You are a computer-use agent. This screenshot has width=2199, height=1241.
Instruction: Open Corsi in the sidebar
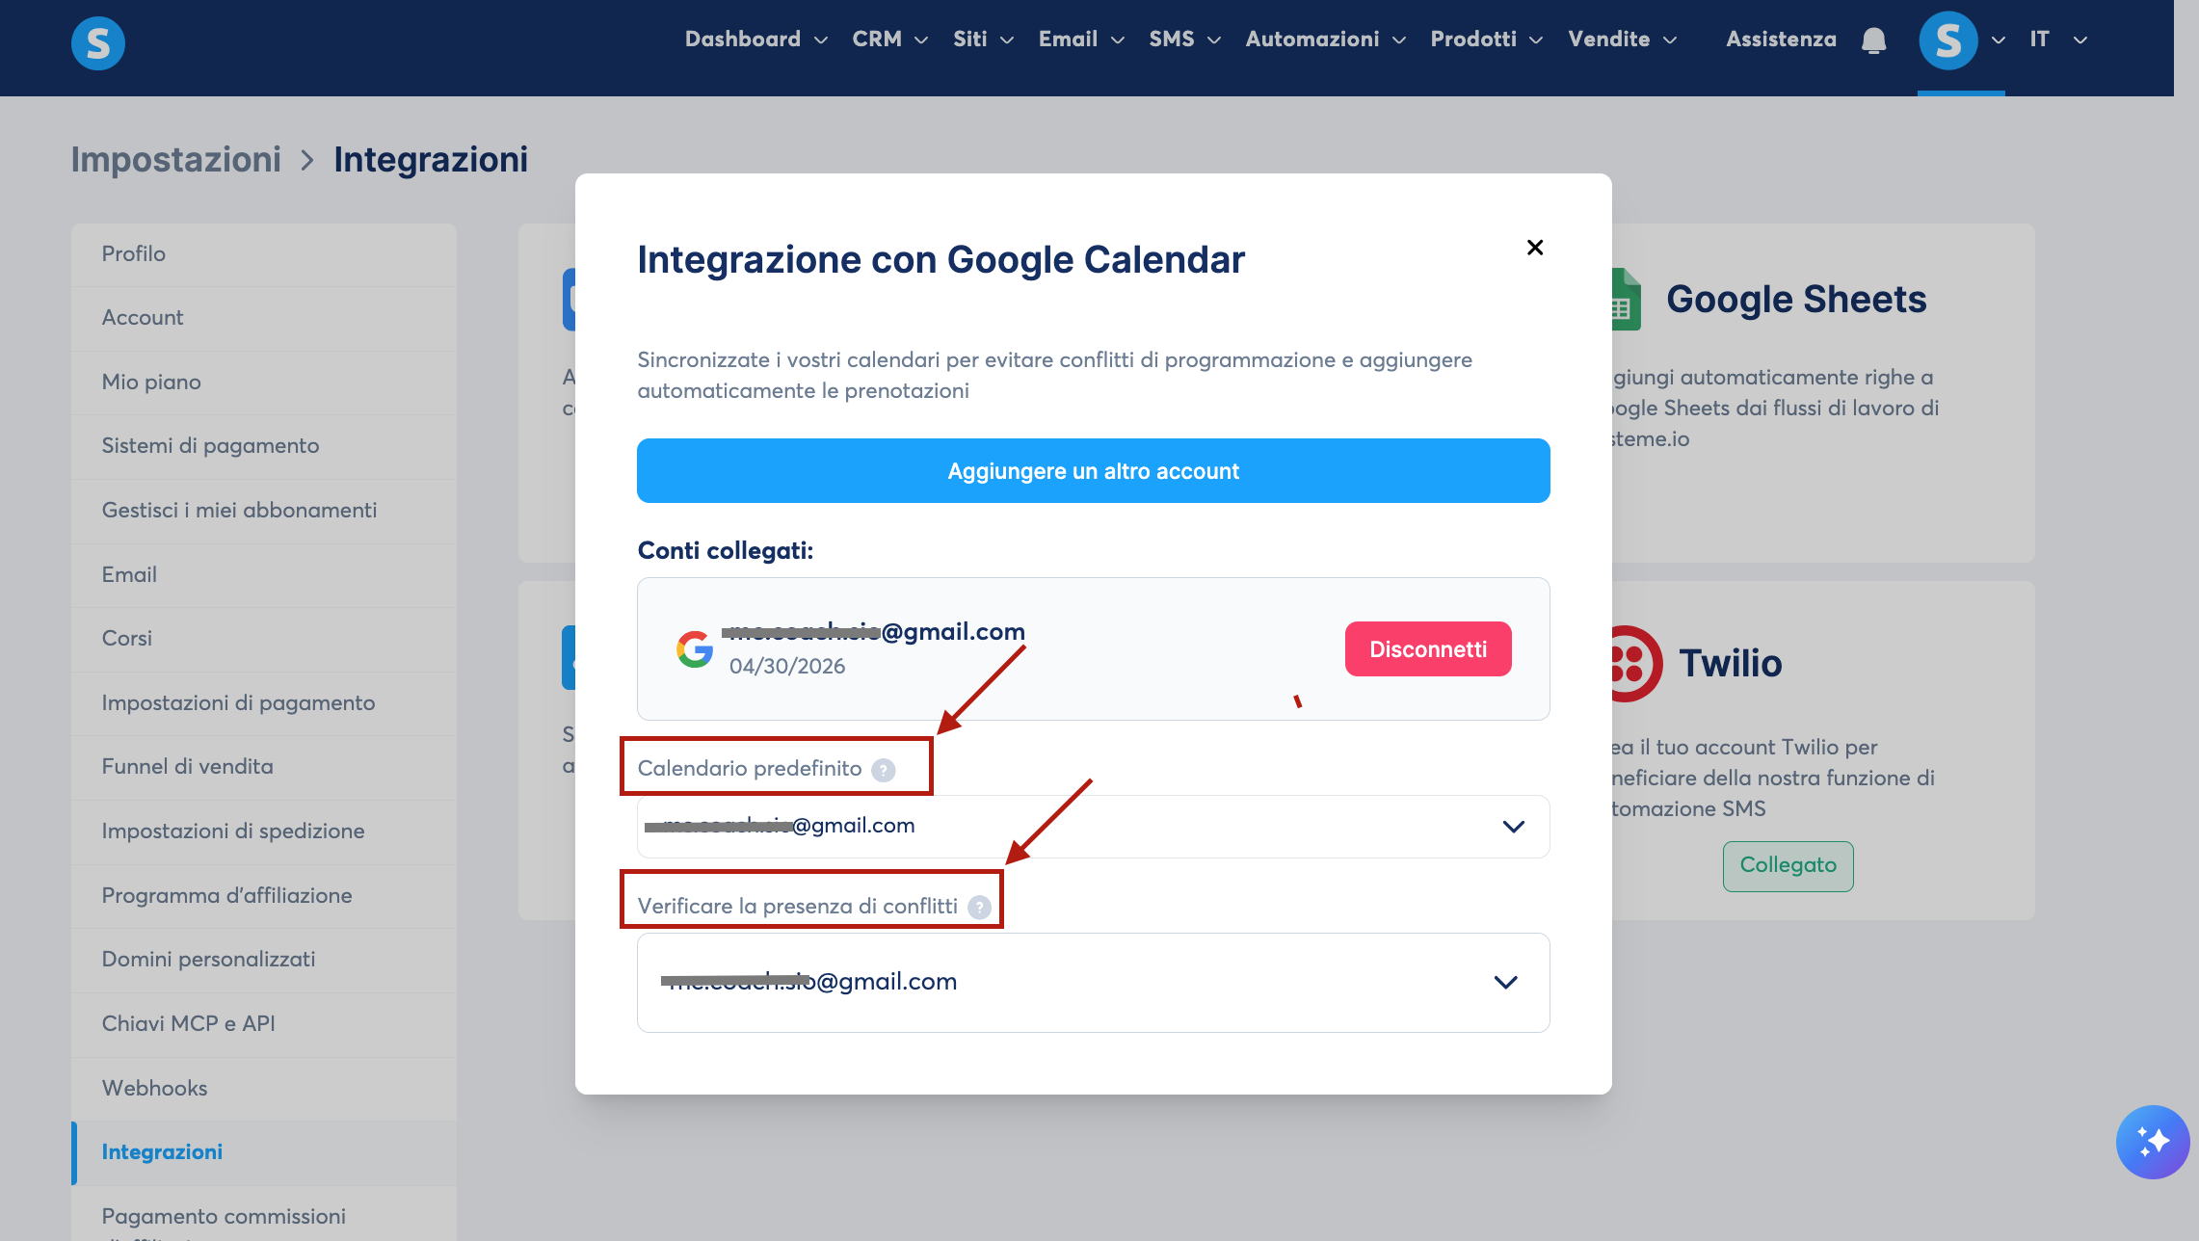click(x=264, y=639)
